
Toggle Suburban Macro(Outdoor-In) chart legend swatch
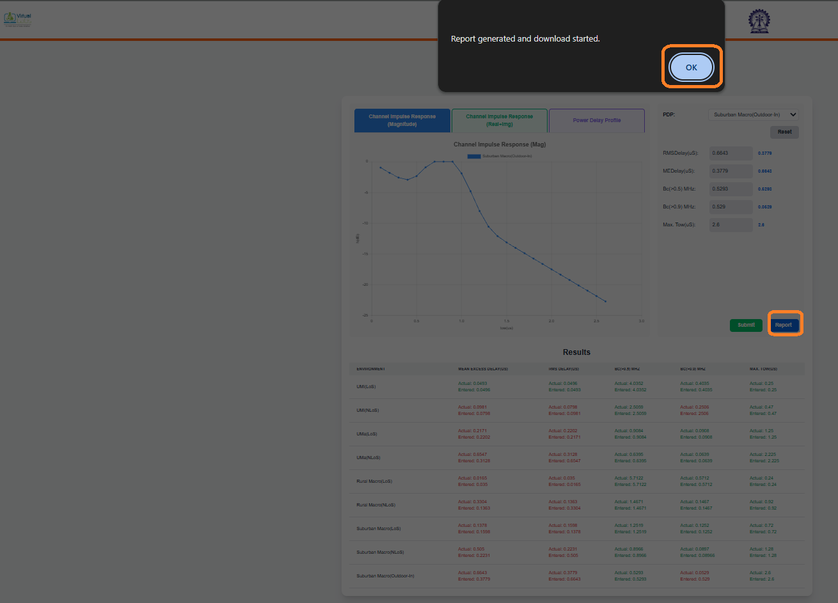[x=473, y=156]
